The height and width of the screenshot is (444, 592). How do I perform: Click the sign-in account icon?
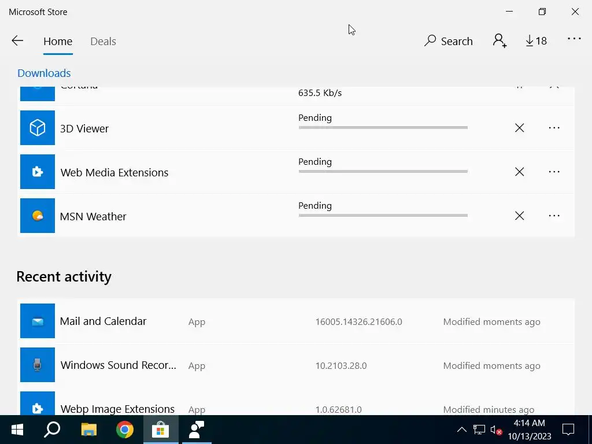[x=499, y=40]
